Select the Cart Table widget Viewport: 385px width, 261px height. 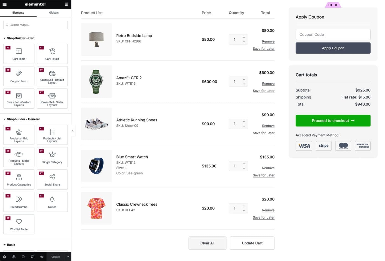pos(19,54)
